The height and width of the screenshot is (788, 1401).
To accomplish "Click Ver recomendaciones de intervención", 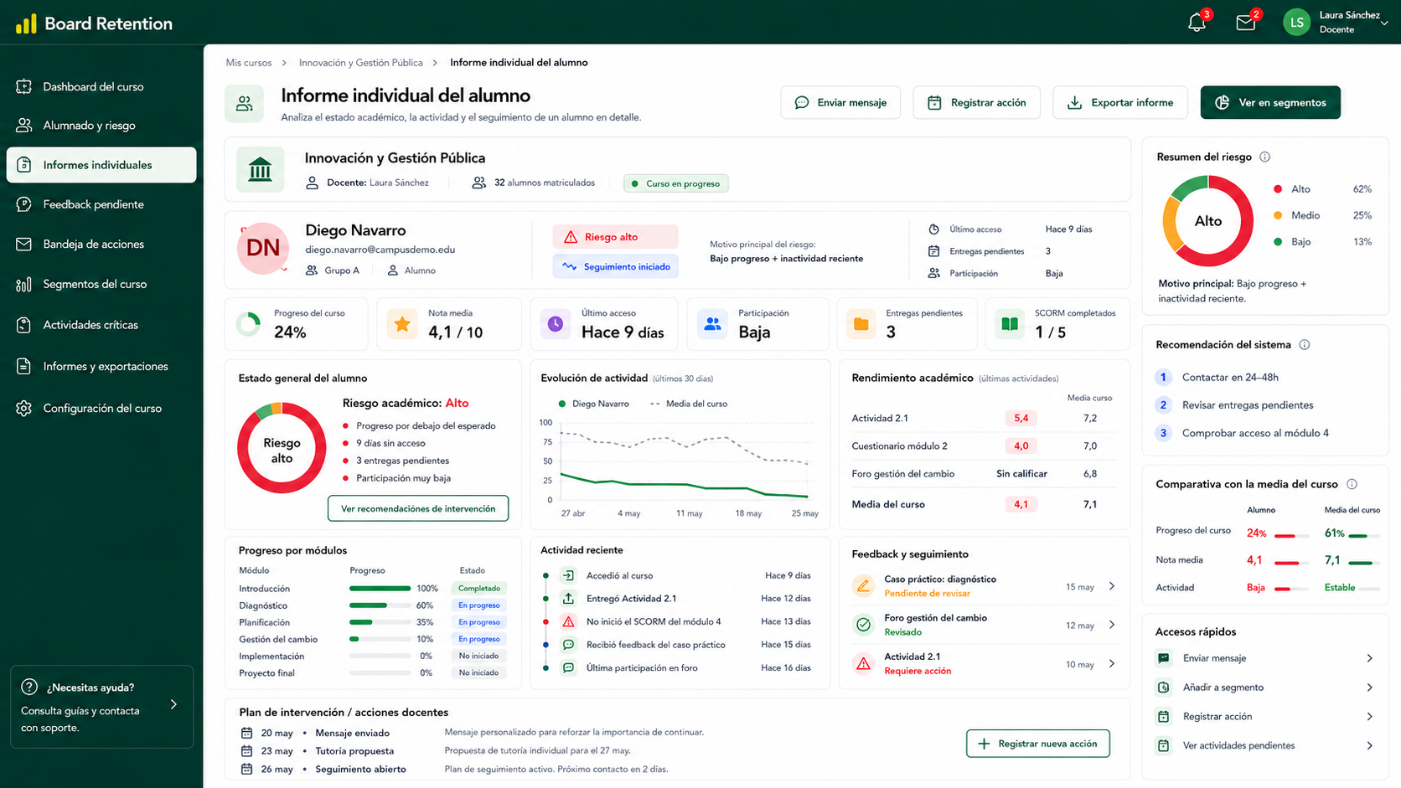I will point(418,508).
